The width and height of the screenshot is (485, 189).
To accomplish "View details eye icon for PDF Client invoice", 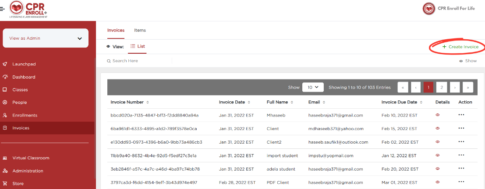I will (437, 182).
